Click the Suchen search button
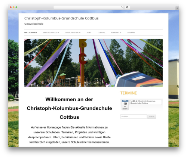 151,117
